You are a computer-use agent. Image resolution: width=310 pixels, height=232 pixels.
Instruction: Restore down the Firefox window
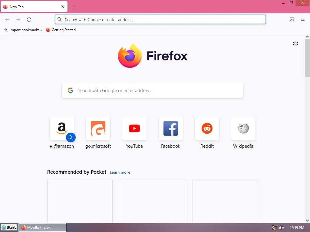[291, 3]
